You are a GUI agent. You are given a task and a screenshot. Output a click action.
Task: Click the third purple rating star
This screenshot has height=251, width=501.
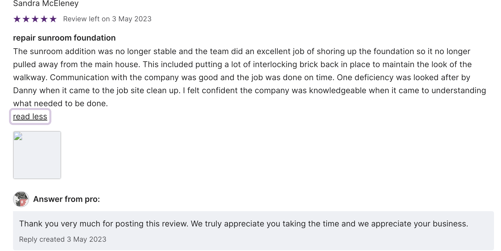pos(35,19)
